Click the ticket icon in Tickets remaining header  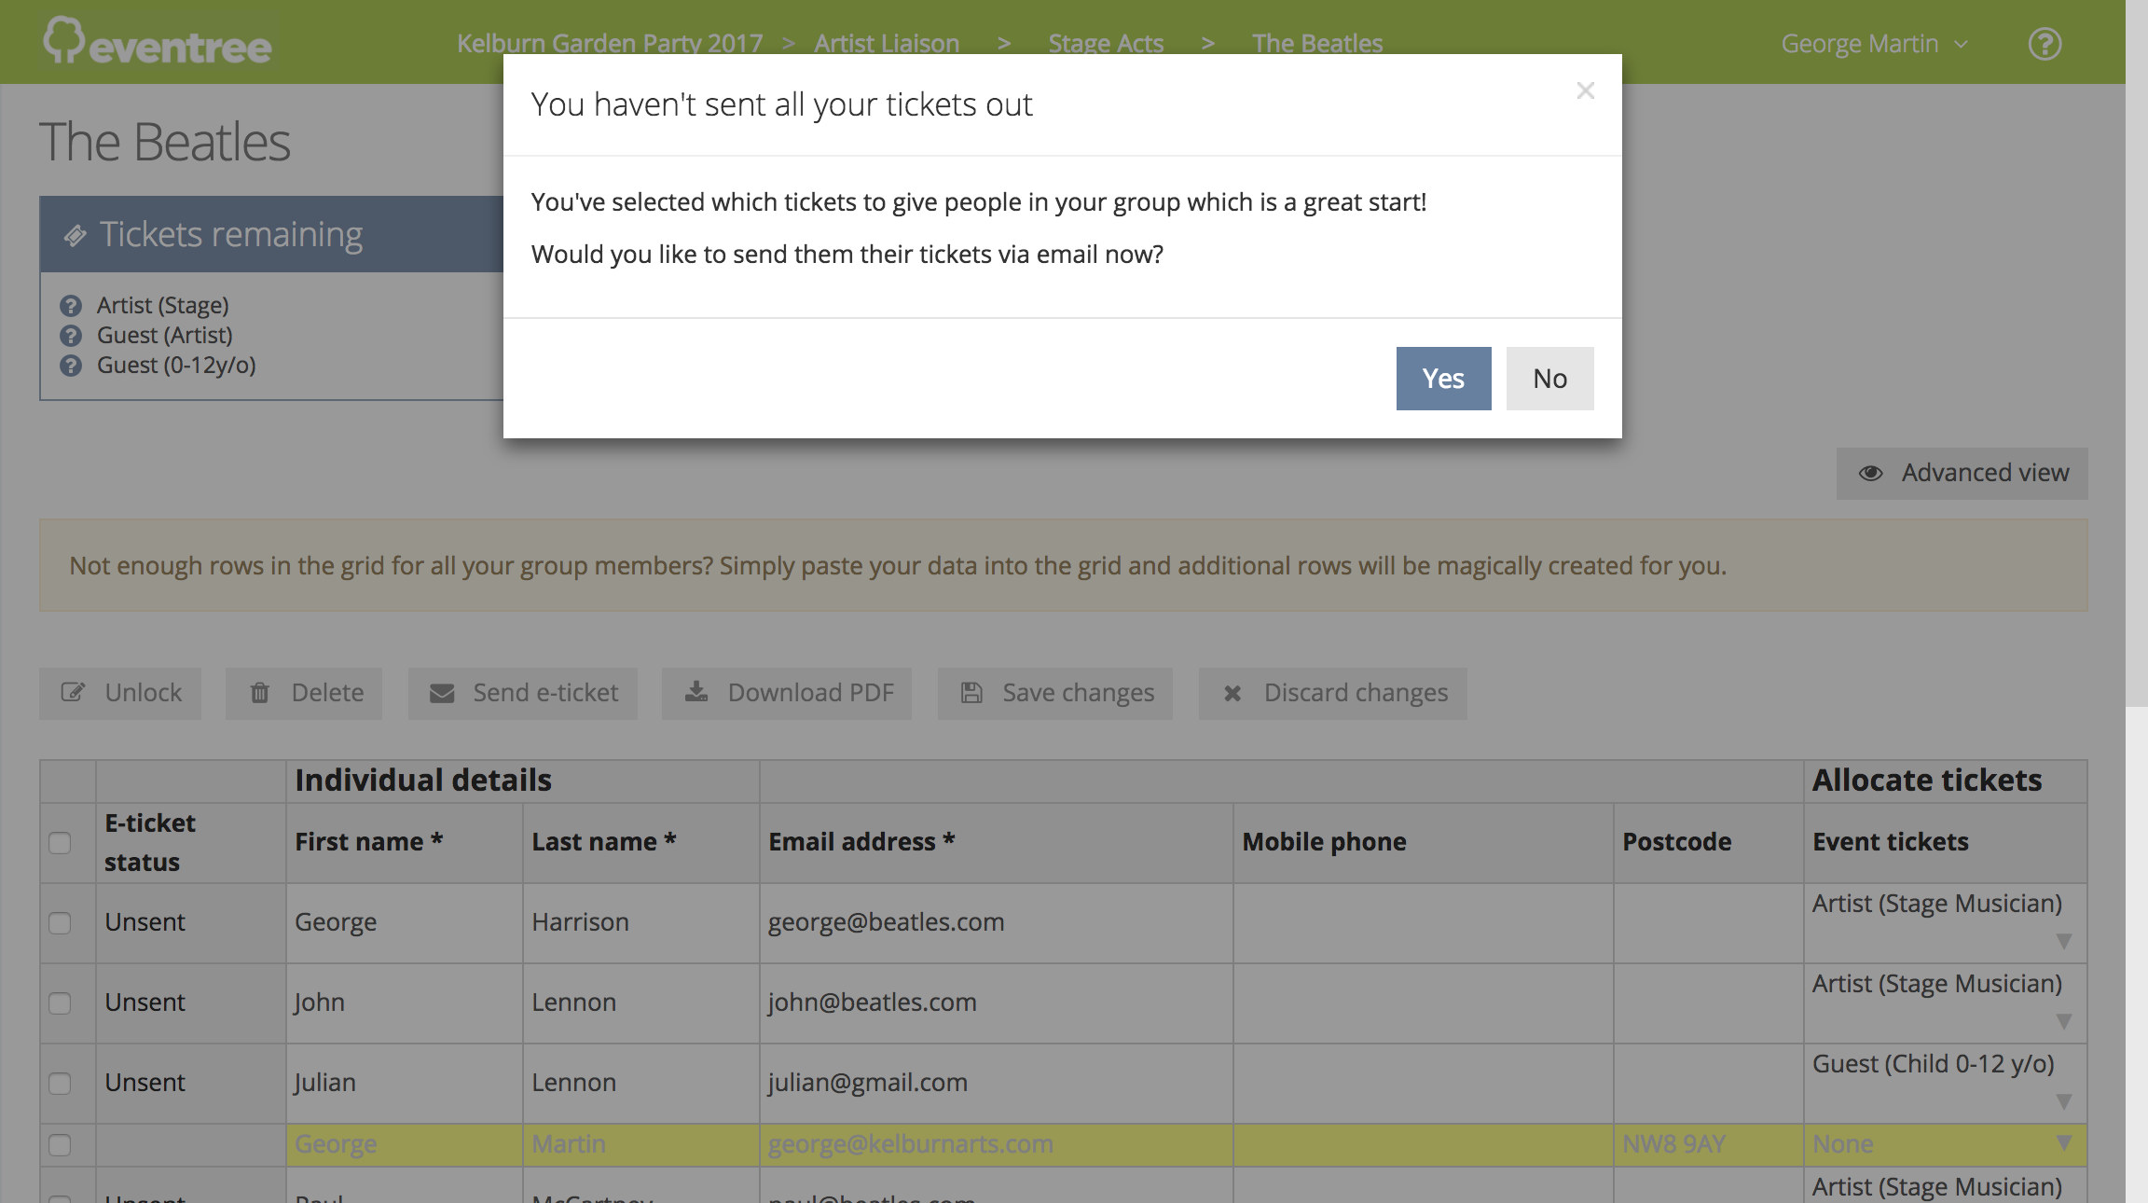(x=76, y=236)
